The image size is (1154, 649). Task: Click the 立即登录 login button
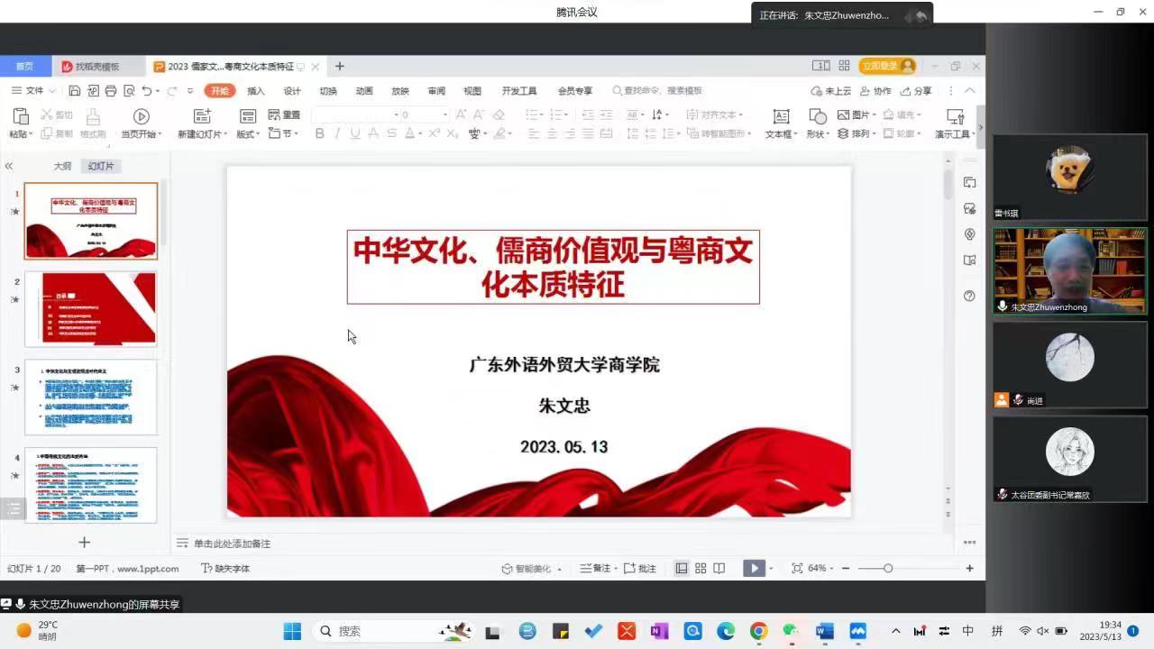coord(887,66)
